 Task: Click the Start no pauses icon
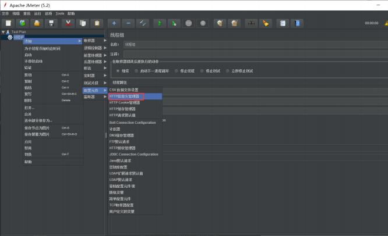[x=174, y=23]
